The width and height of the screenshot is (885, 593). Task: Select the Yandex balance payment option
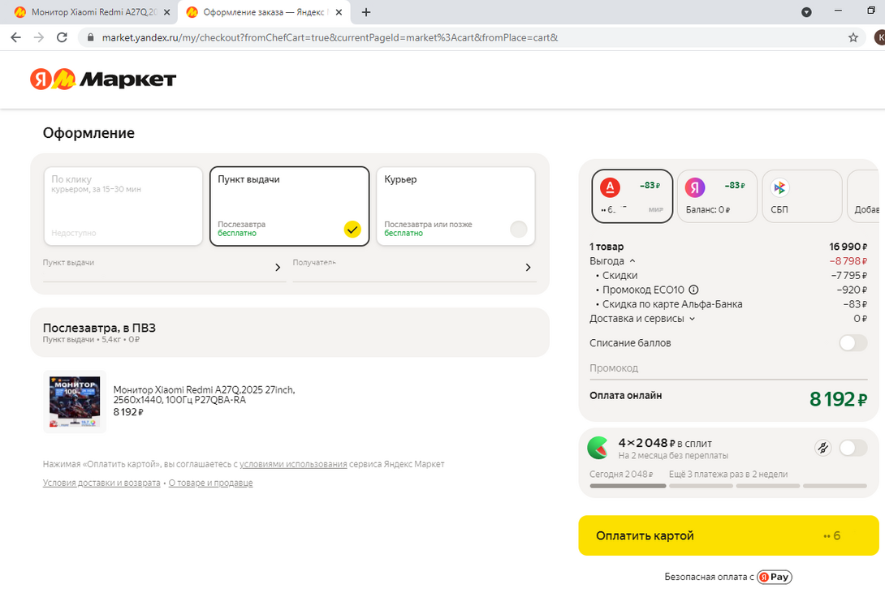click(x=717, y=196)
